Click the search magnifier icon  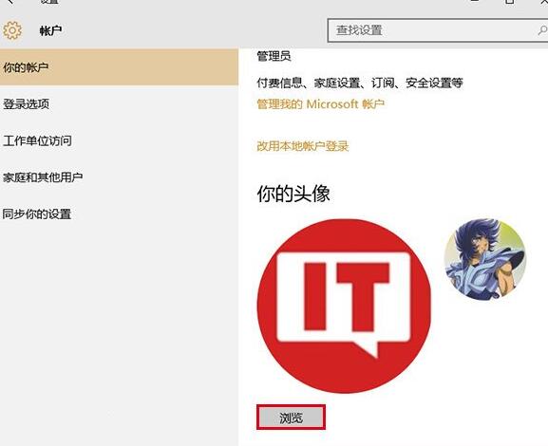pyautogui.click(x=542, y=30)
